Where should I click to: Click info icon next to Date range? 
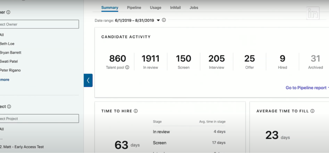164,20
